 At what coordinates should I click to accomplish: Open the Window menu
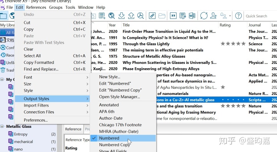tap(86, 7)
